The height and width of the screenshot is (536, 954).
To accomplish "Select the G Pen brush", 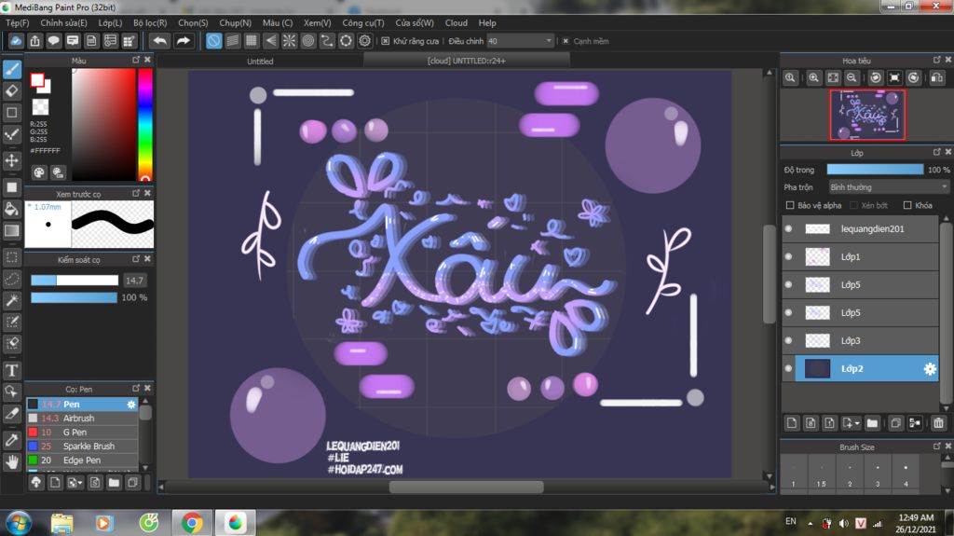I will [82, 433].
